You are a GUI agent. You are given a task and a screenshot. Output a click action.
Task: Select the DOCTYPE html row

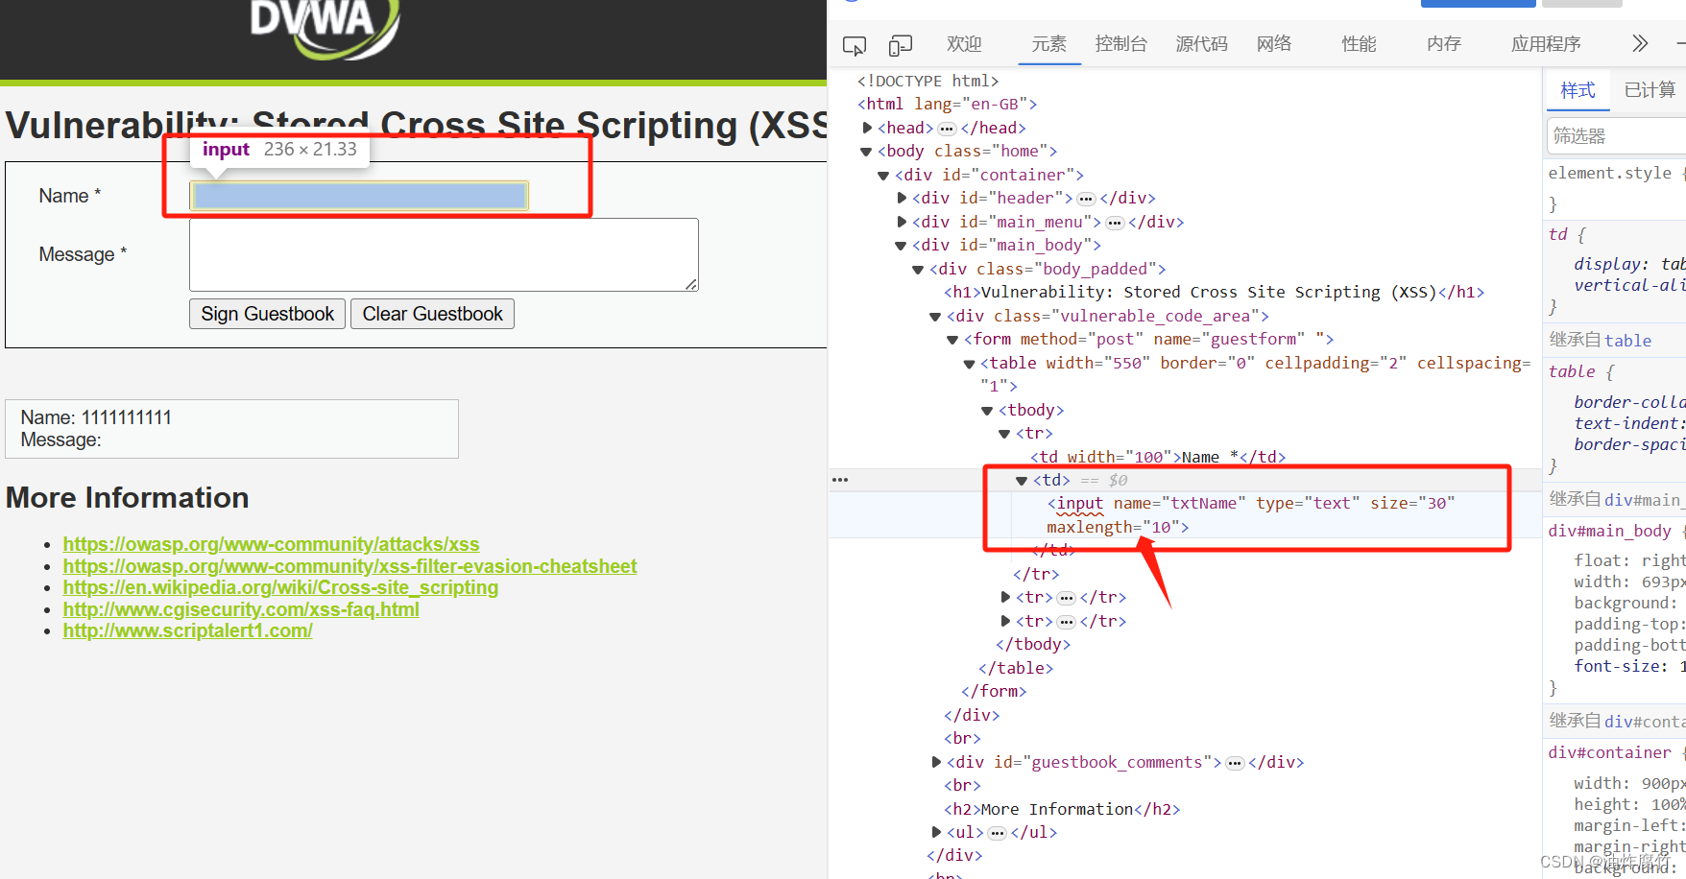(x=927, y=82)
